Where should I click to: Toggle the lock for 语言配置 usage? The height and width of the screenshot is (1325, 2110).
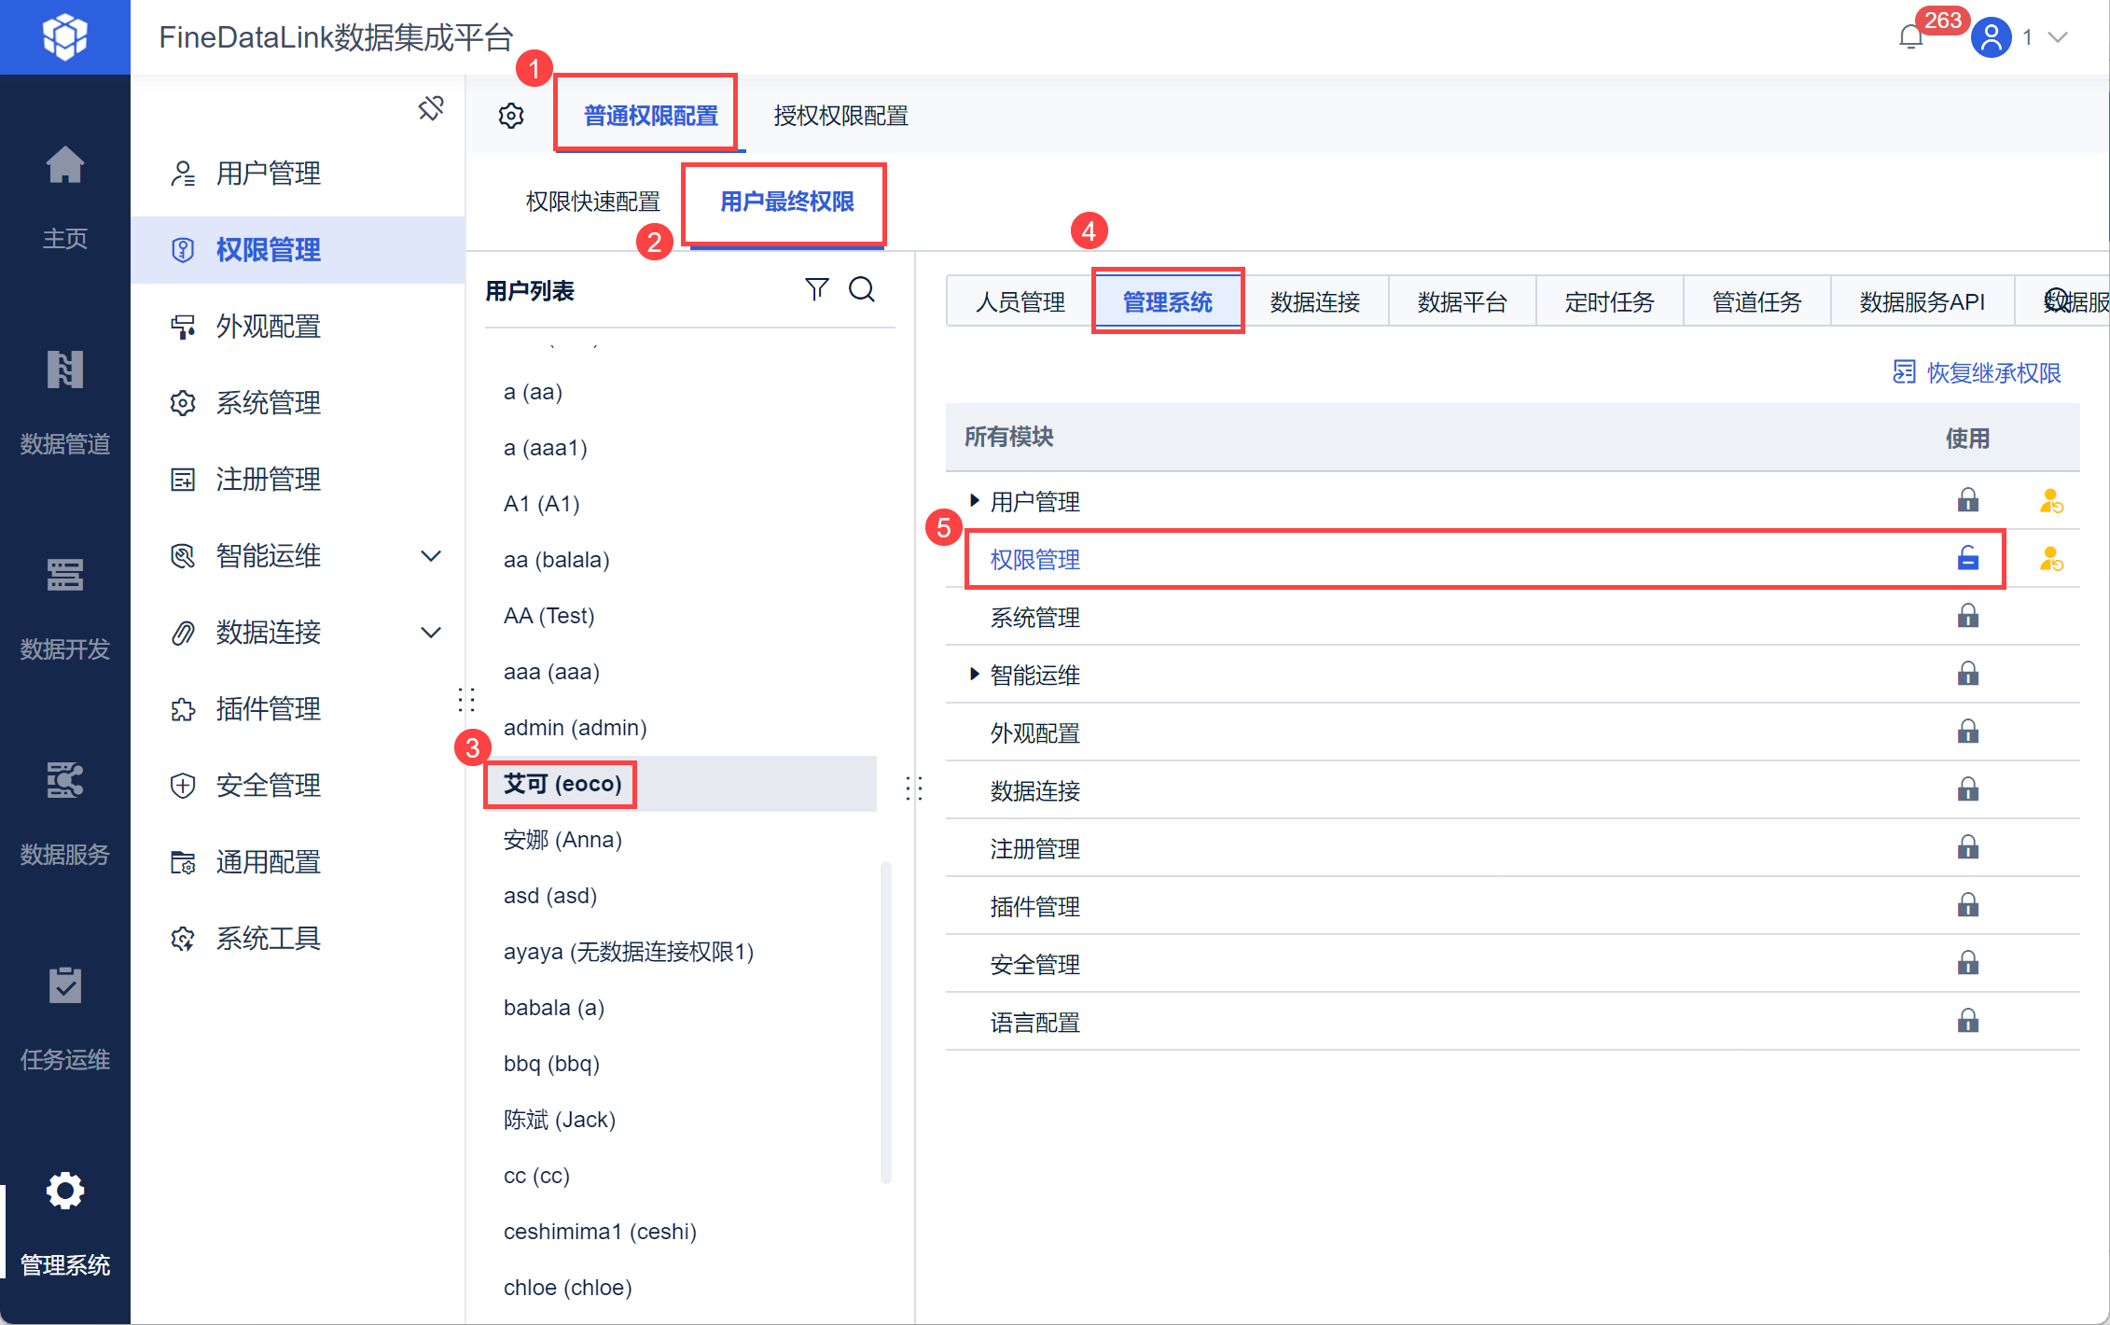click(x=1968, y=1022)
